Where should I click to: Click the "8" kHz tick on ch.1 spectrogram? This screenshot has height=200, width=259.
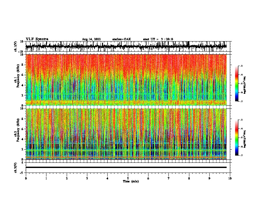[23, 65]
